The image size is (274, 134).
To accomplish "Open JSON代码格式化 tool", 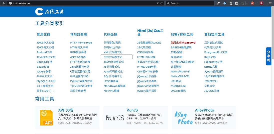I will (114, 62).
